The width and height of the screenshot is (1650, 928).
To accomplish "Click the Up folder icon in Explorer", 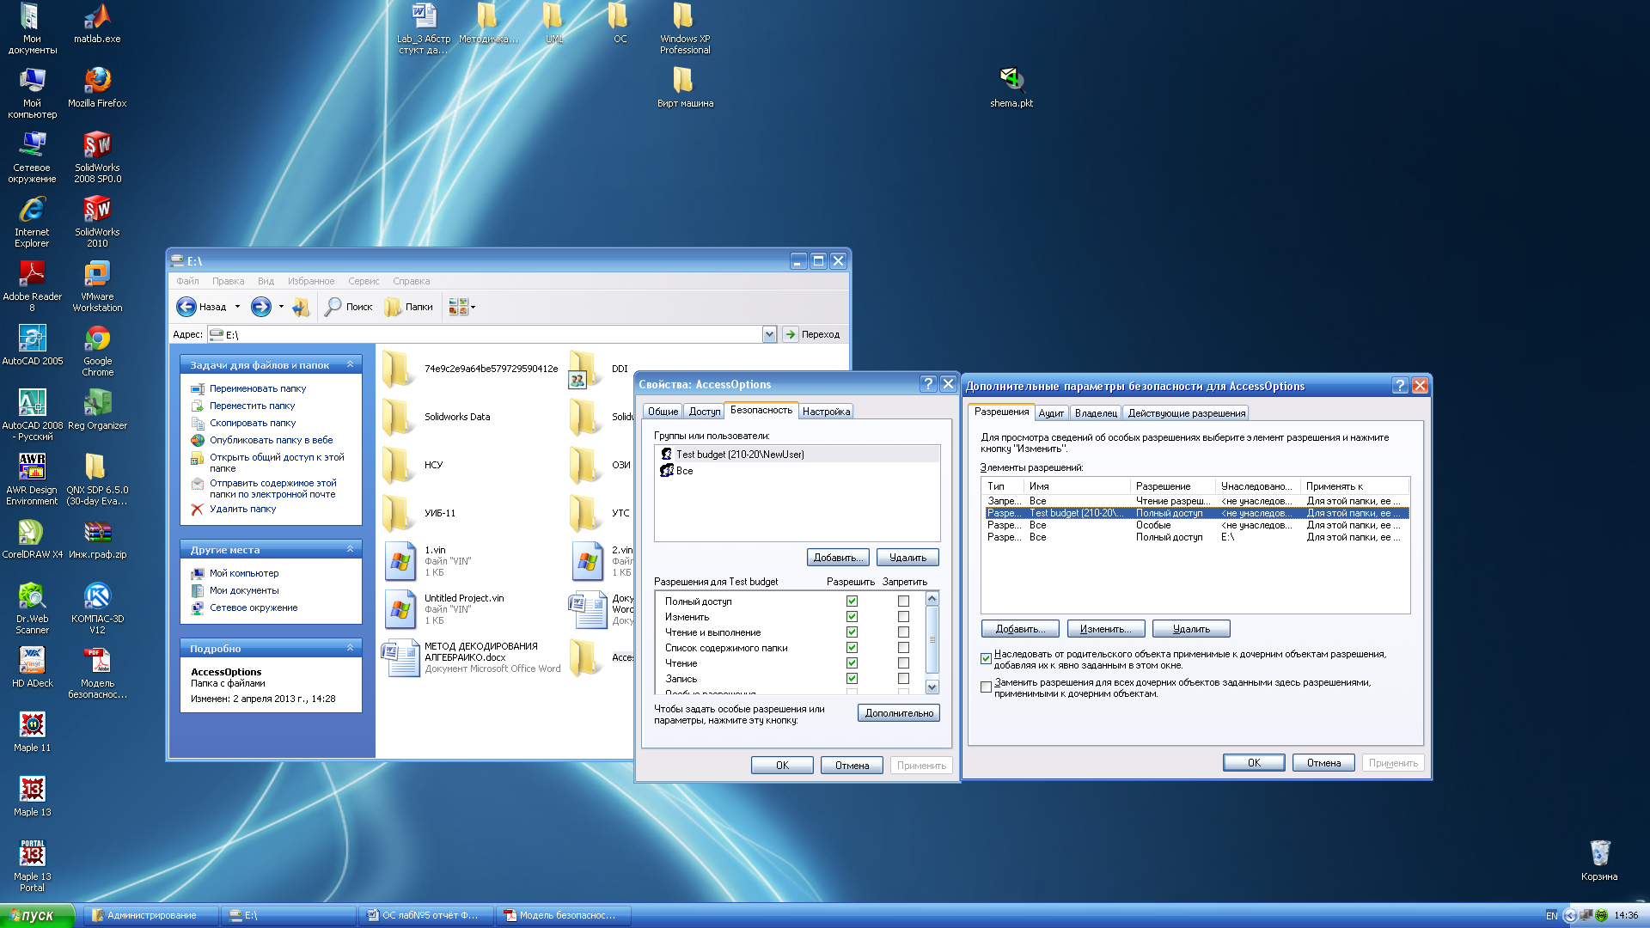I will pos(301,307).
